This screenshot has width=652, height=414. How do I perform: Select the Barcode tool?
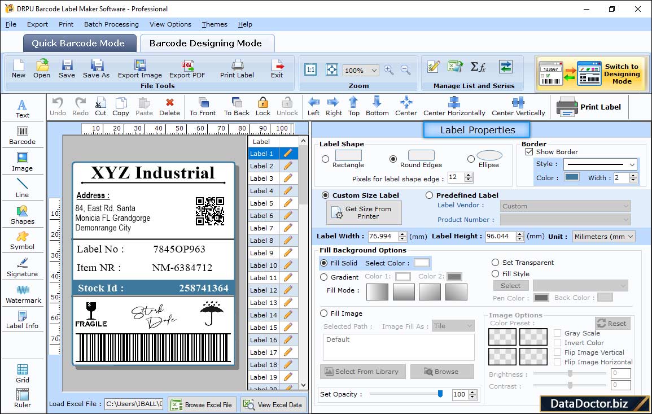click(23, 136)
